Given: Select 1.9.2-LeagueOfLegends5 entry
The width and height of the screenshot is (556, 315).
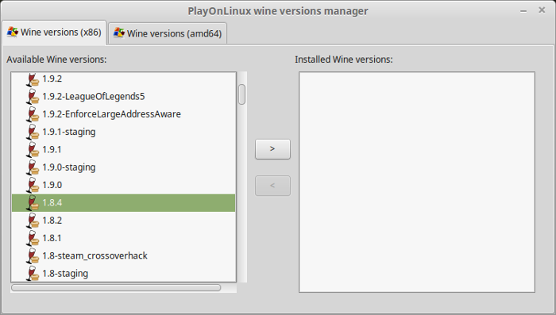Looking at the screenshot, I should [x=94, y=96].
